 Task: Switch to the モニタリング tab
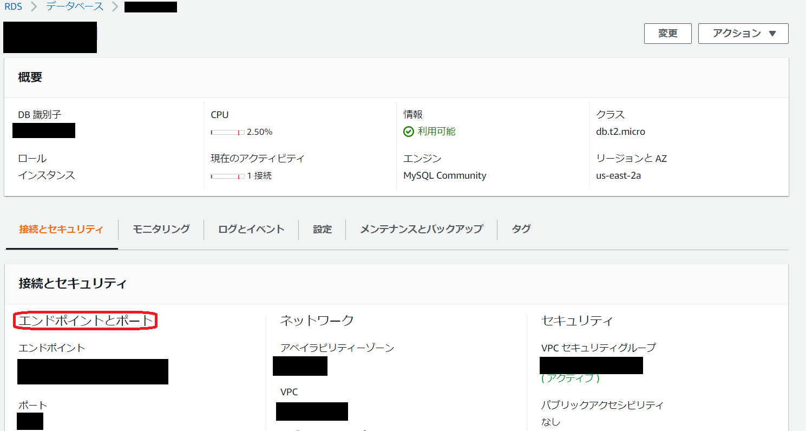161,229
